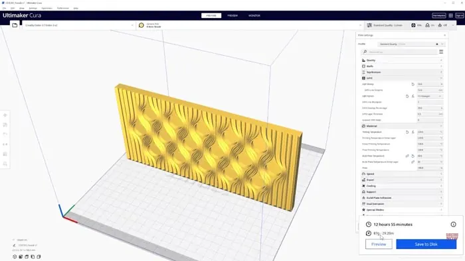Expand the Quality settings category

402,60
